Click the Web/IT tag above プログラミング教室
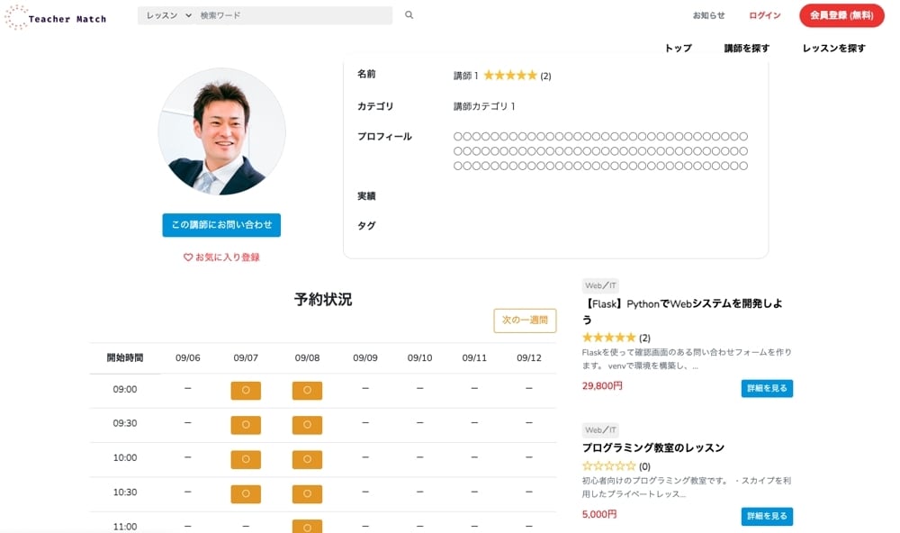The image size is (900, 533). click(600, 429)
